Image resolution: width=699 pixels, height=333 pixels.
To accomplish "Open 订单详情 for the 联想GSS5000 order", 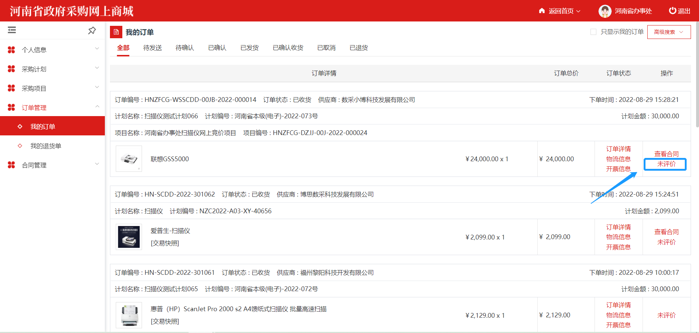I will [x=618, y=149].
